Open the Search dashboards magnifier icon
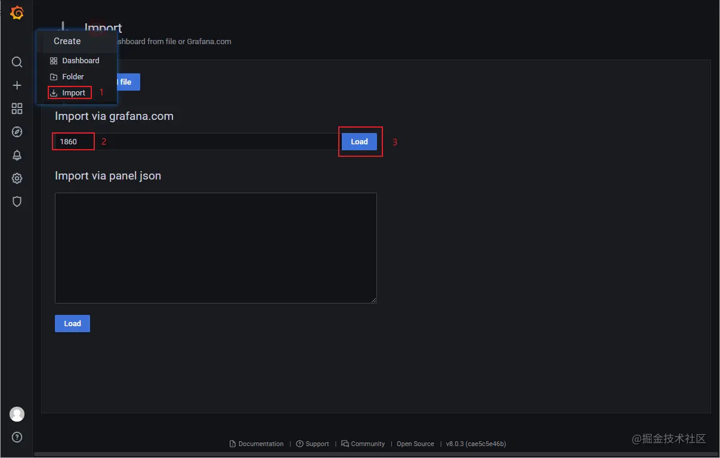This screenshot has width=720, height=458. tap(17, 62)
